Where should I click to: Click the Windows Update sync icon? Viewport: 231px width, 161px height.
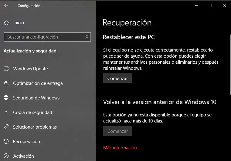(6, 69)
